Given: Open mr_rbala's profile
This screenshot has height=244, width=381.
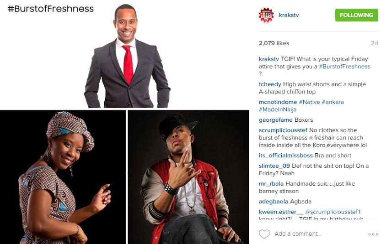Looking at the screenshot, I should 271,184.
